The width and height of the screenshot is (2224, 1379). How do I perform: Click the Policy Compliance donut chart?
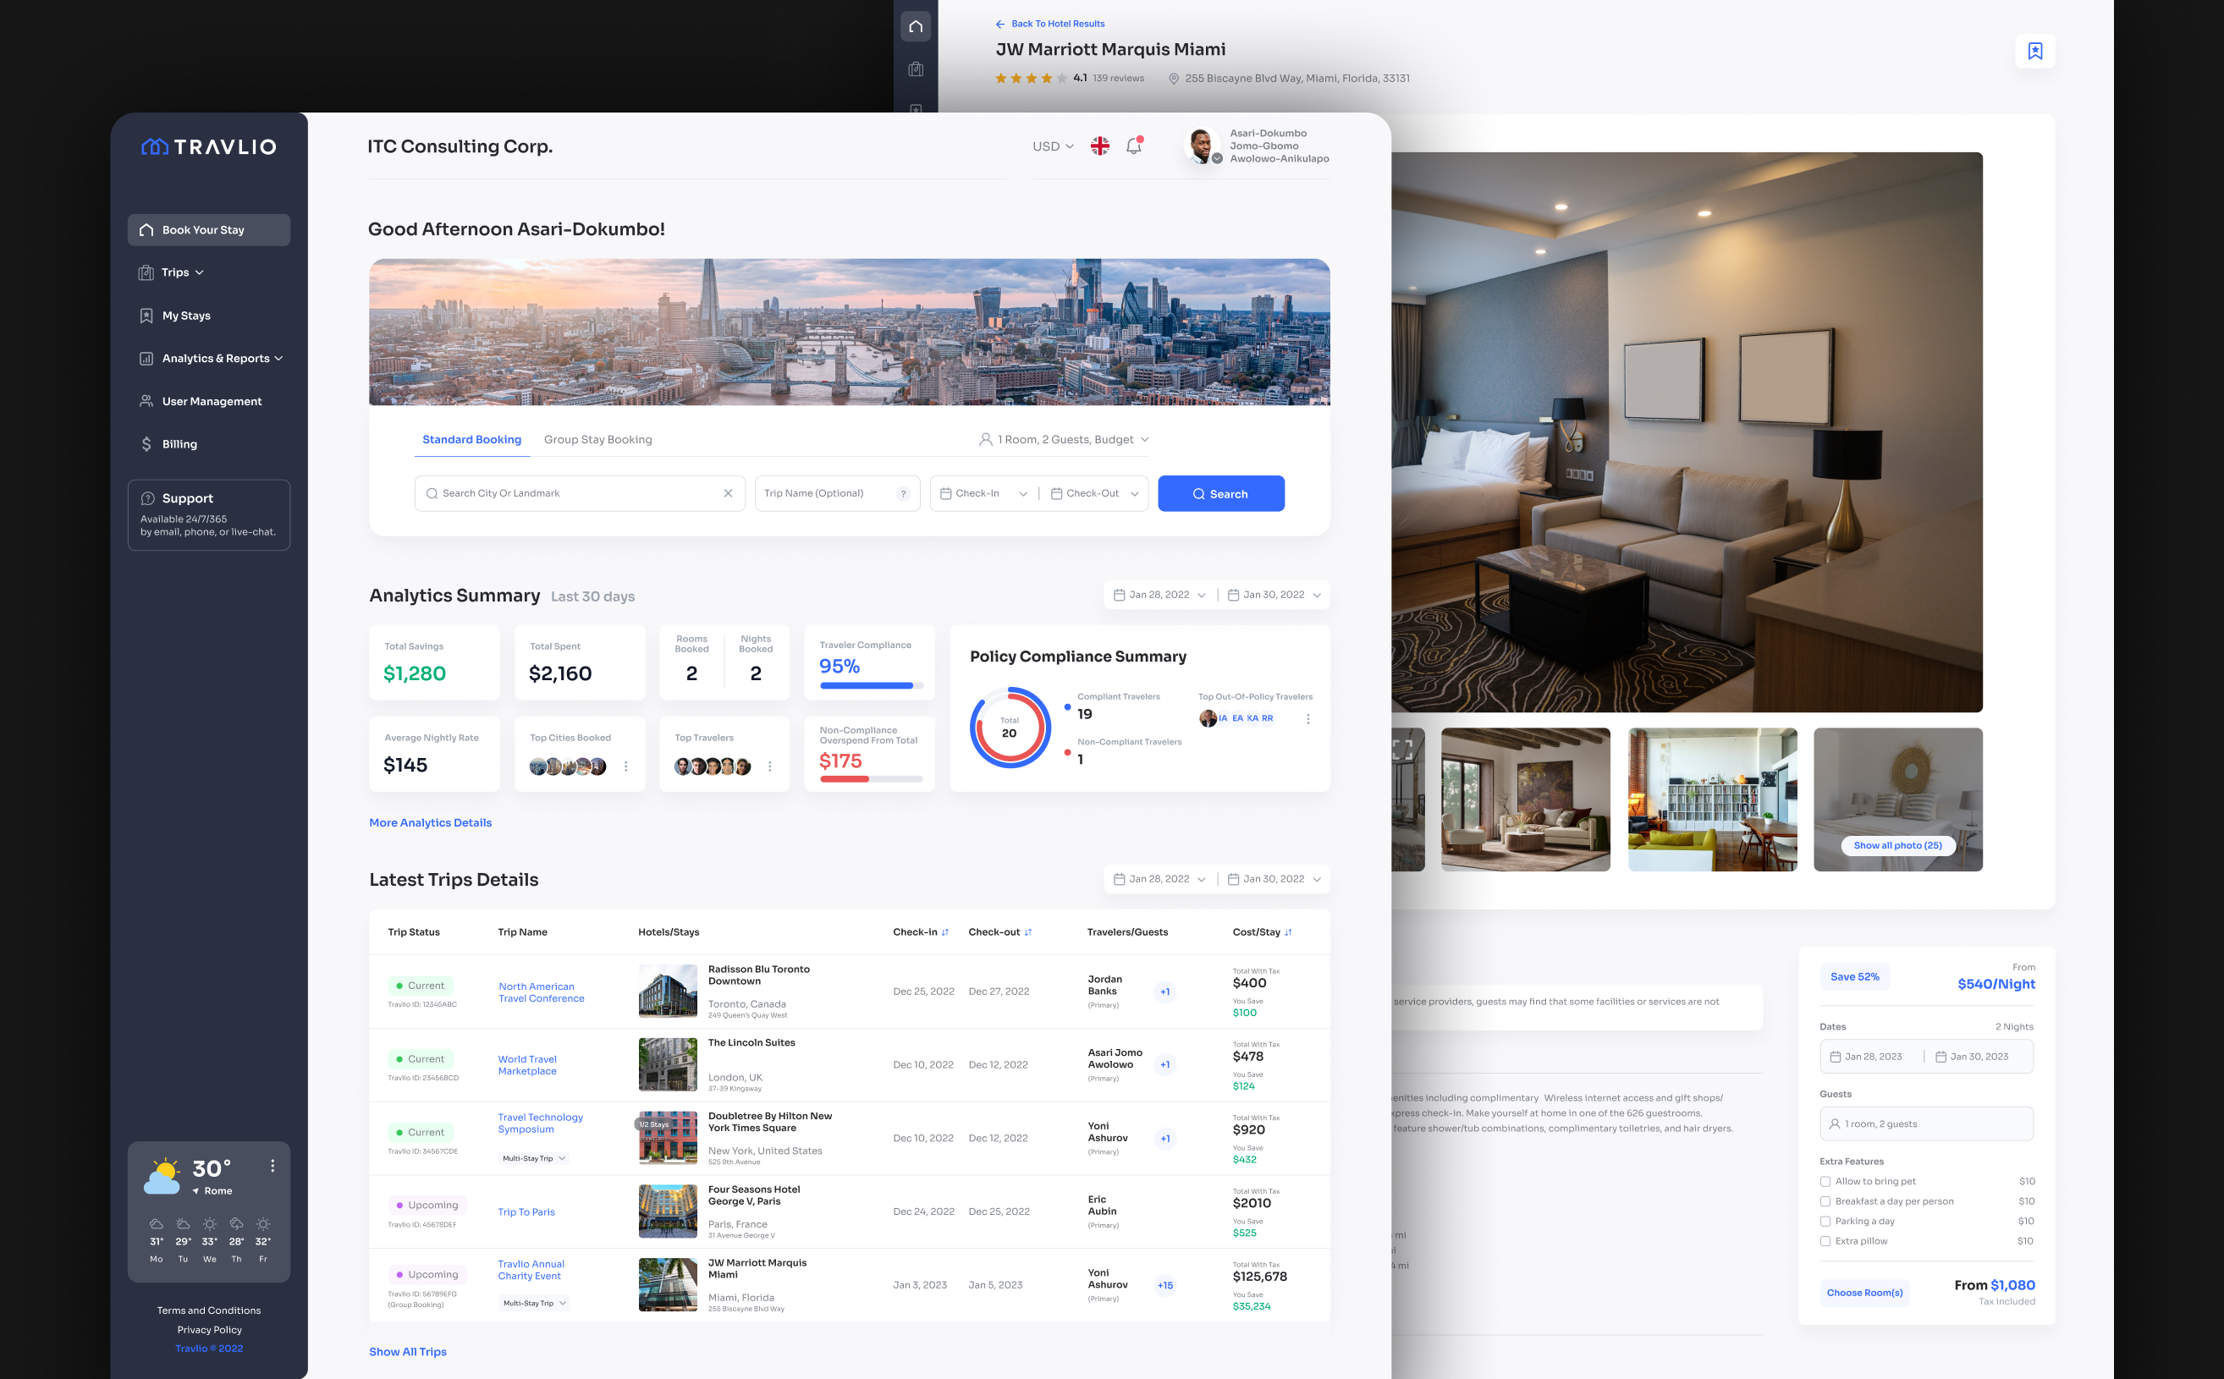pos(1009,727)
